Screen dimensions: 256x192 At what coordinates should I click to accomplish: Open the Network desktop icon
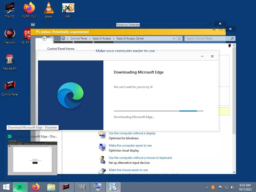tap(10, 36)
